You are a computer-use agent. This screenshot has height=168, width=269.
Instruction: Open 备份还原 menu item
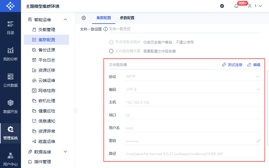pyautogui.click(x=46, y=50)
